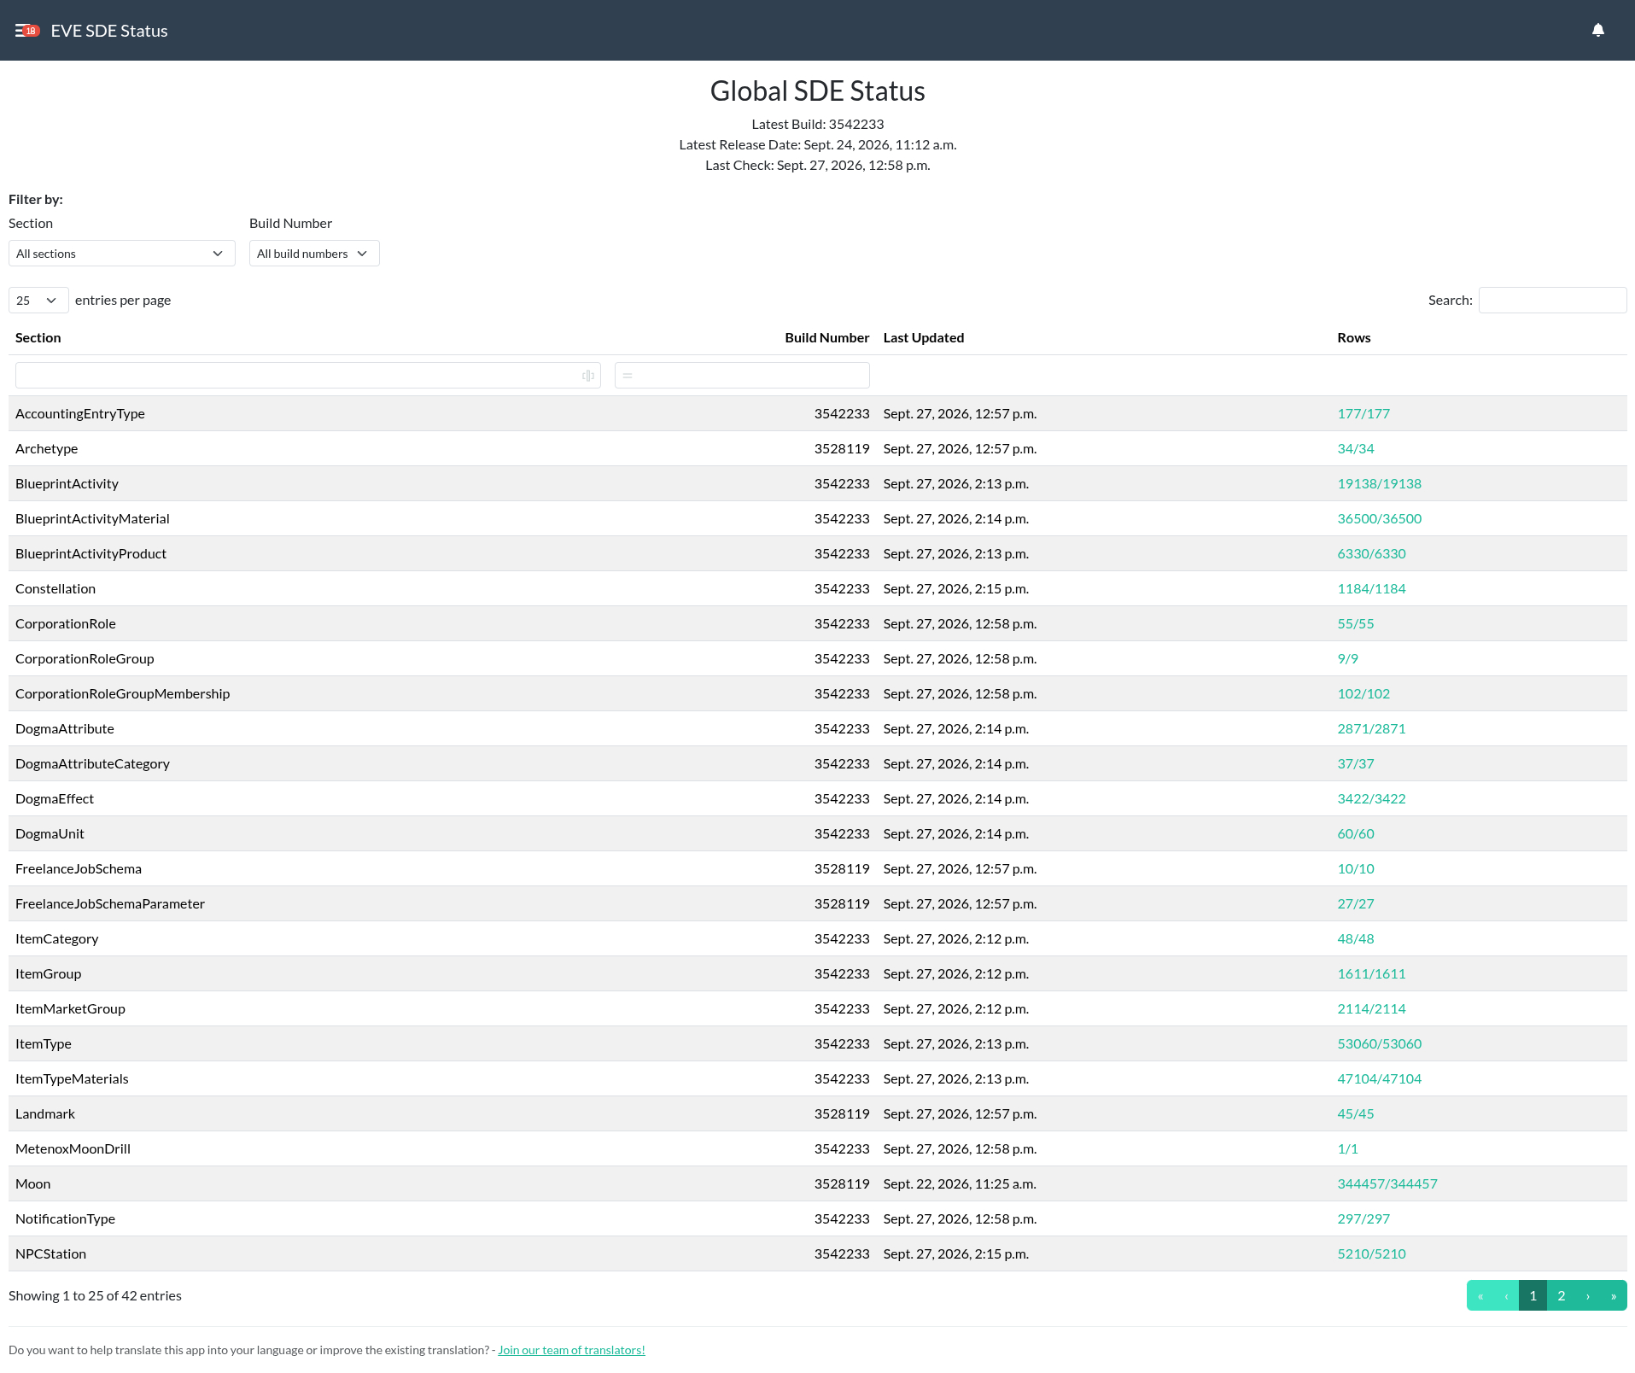Open rows link 1/1 for MetenoxMoonDrill
Screen dimensions: 1635x1373
coord(1347,1149)
